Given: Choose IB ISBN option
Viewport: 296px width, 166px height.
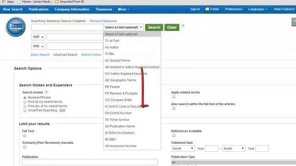Looking at the screenshot, I should [x=132, y=139].
